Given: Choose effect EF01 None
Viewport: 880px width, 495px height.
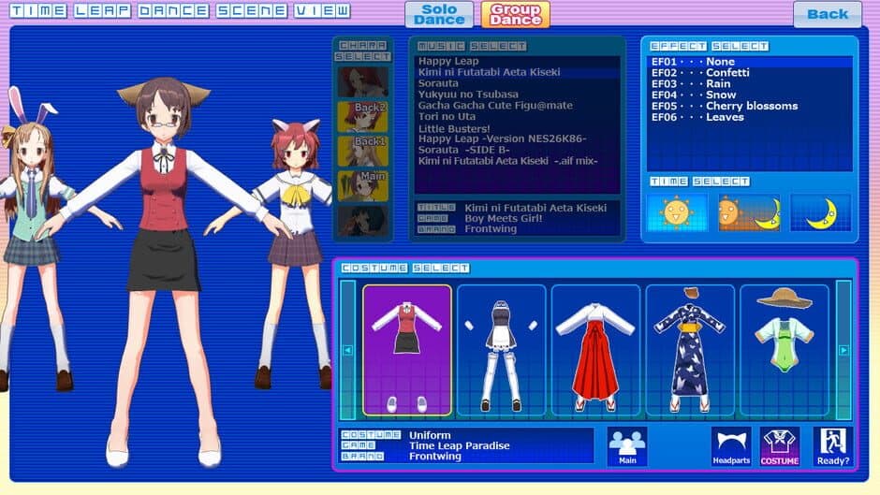Looking at the screenshot, I should click(x=749, y=62).
